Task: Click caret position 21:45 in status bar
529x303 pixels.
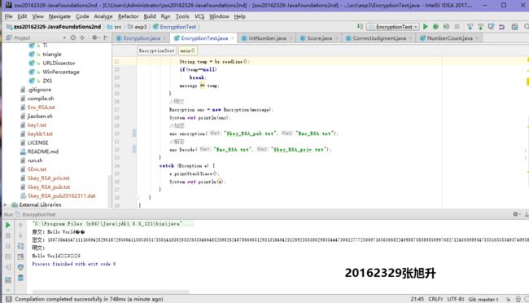Action: coord(417,299)
